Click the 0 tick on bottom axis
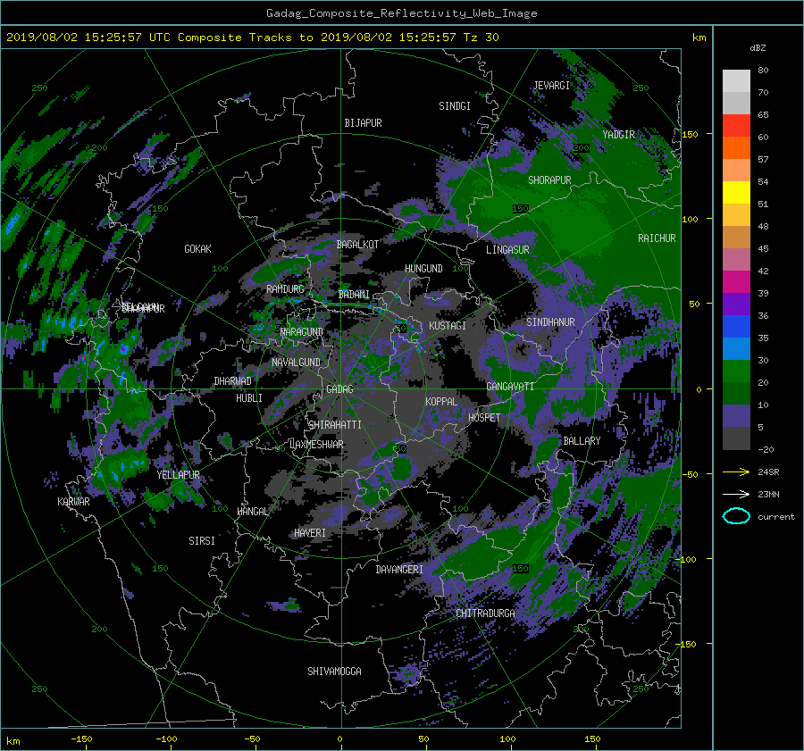 [339, 739]
